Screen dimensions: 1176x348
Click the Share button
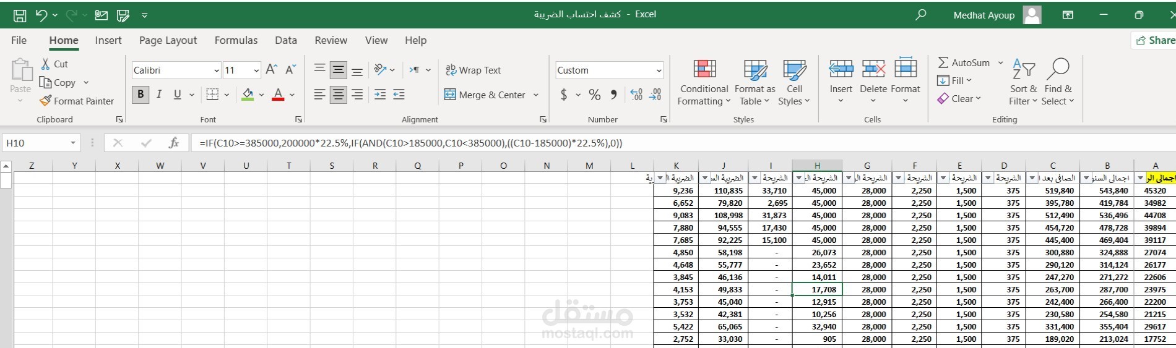pos(1155,40)
